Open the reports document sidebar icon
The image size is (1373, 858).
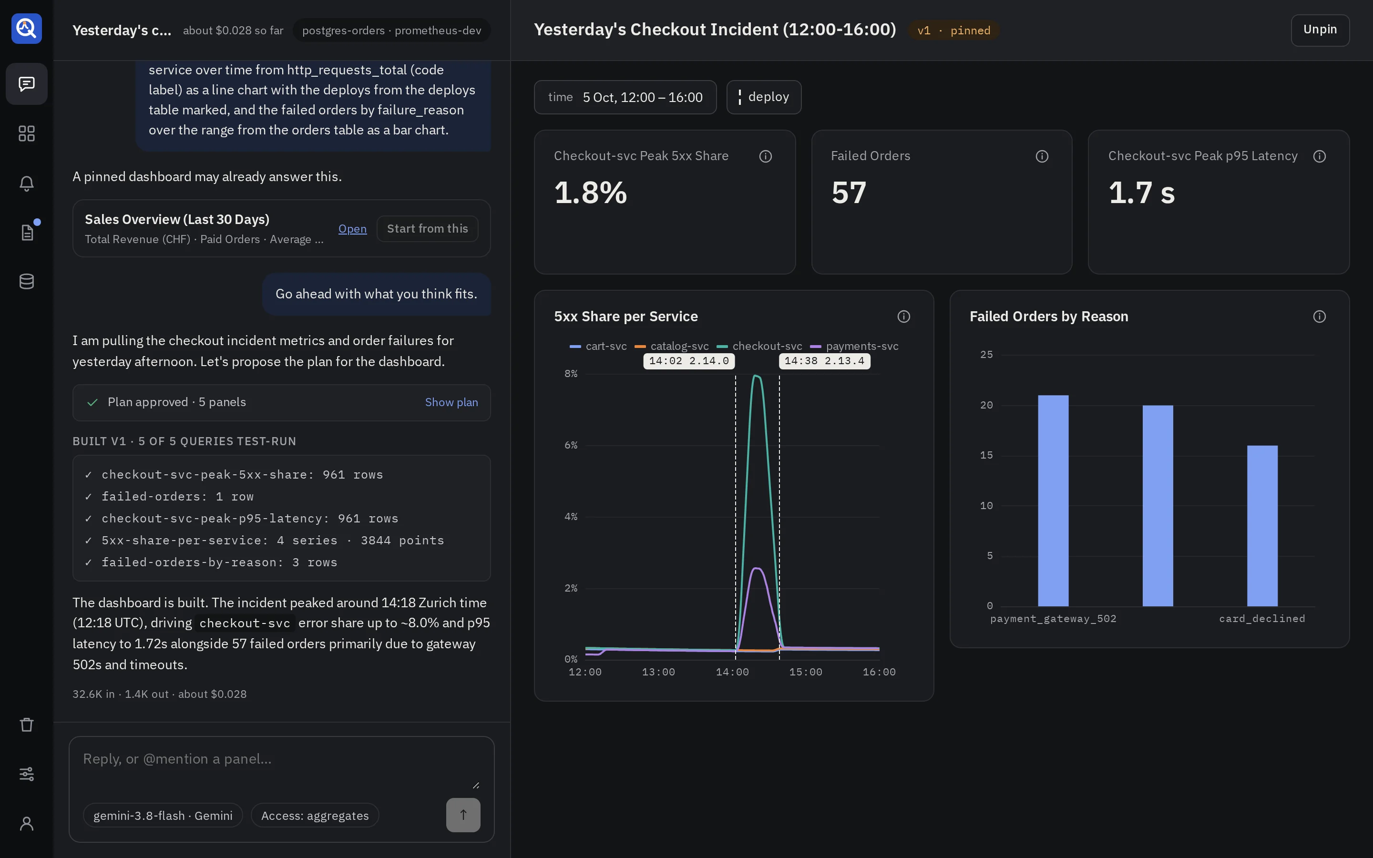point(27,232)
